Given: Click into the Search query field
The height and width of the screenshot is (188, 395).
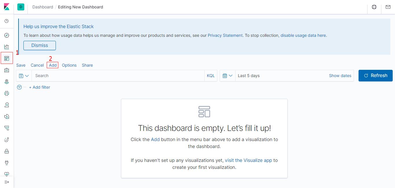Looking at the screenshot, I should click(118, 76).
